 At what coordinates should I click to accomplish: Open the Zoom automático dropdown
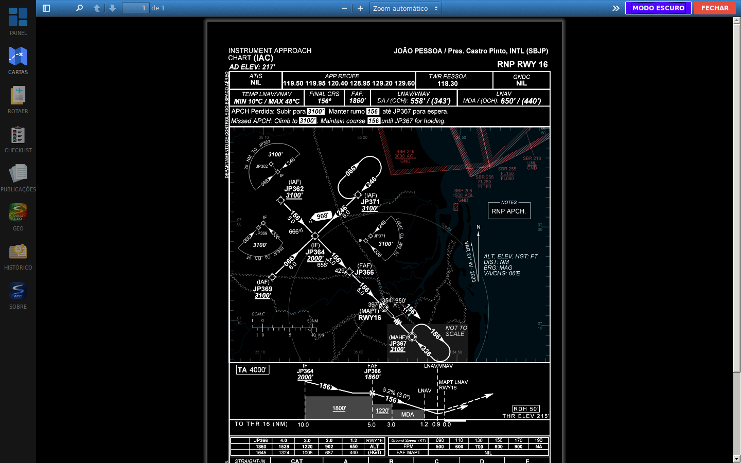405,8
